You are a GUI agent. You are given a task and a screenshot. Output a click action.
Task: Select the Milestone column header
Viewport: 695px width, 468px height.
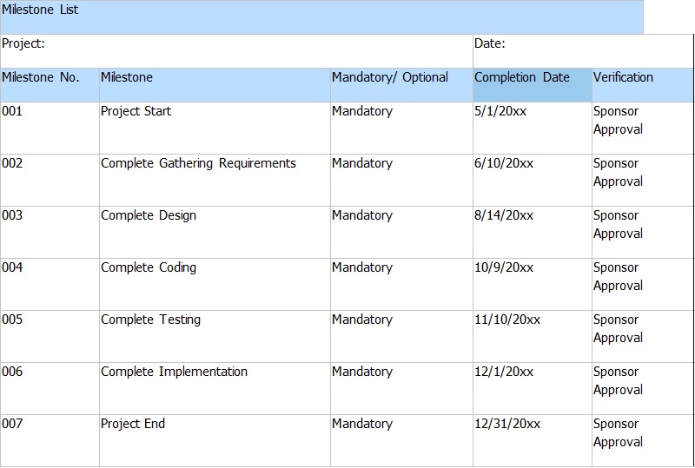pyautogui.click(x=215, y=85)
